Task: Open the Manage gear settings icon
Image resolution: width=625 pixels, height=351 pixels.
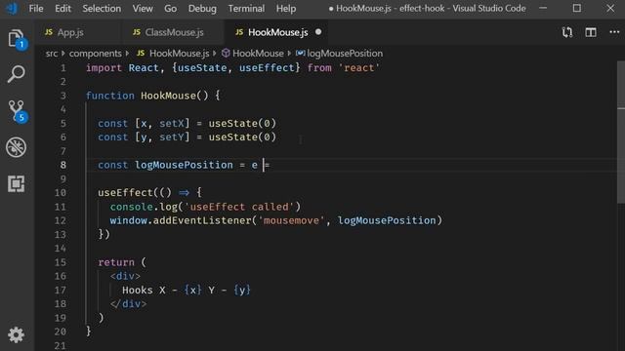Action: pos(17,335)
